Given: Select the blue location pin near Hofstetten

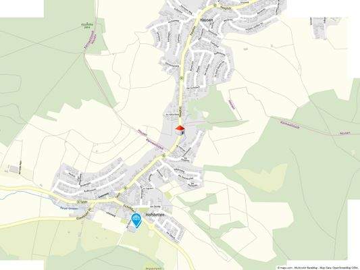Looking at the screenshot, I should tap(136, 221).
